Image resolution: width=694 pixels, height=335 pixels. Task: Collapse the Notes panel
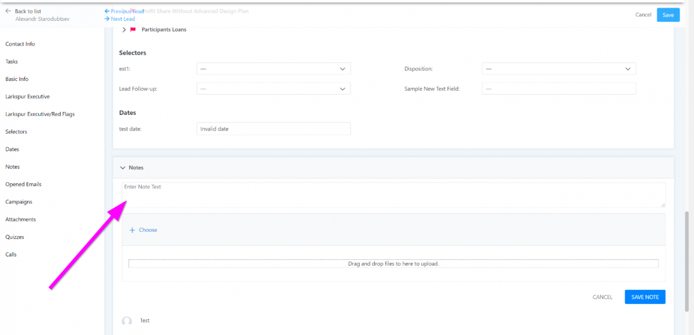coord(123,167)
